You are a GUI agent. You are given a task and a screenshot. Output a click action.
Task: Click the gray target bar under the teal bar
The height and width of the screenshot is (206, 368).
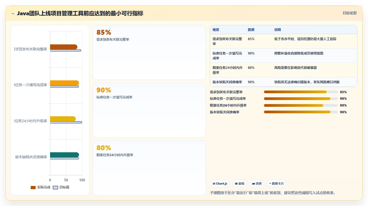(x=64, y=158)
